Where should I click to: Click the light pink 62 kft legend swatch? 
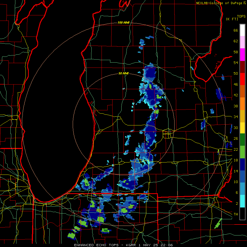coord(242,42)
